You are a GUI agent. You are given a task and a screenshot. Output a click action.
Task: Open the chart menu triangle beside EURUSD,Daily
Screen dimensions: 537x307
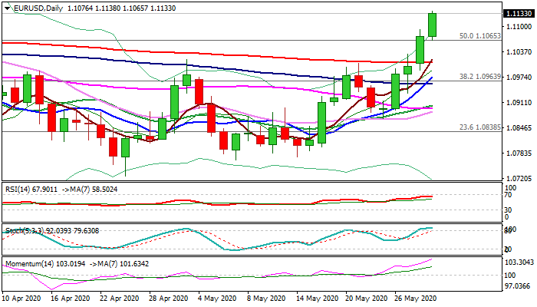(7, 8)
